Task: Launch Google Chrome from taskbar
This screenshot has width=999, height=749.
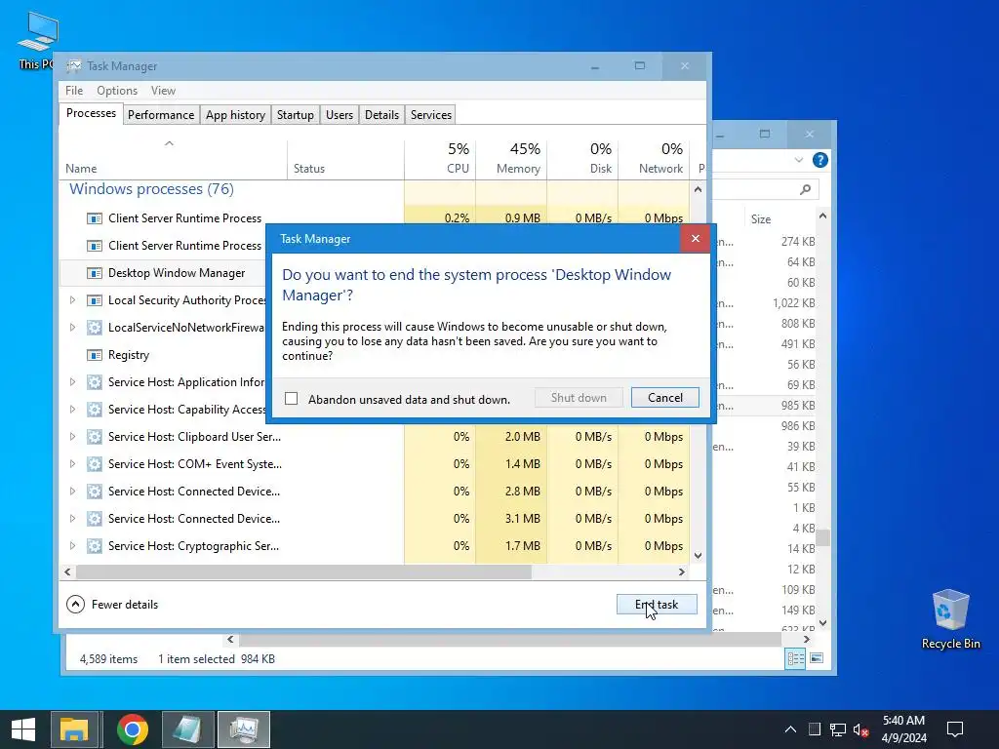Action: (133, 729)
